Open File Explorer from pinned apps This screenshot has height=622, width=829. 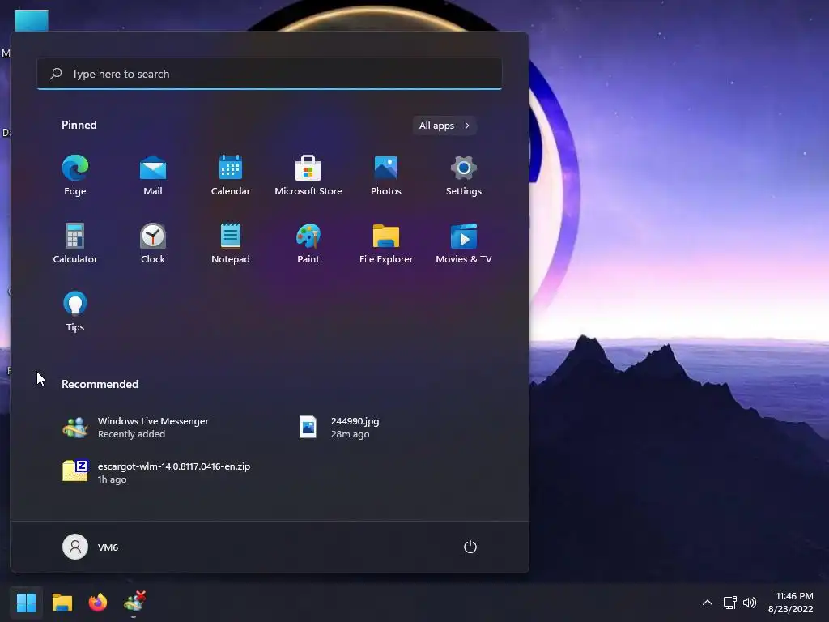(x=386, y=243)
